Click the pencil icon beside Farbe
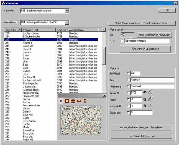This screenshot has height=145, width=179. click(150, 99)
